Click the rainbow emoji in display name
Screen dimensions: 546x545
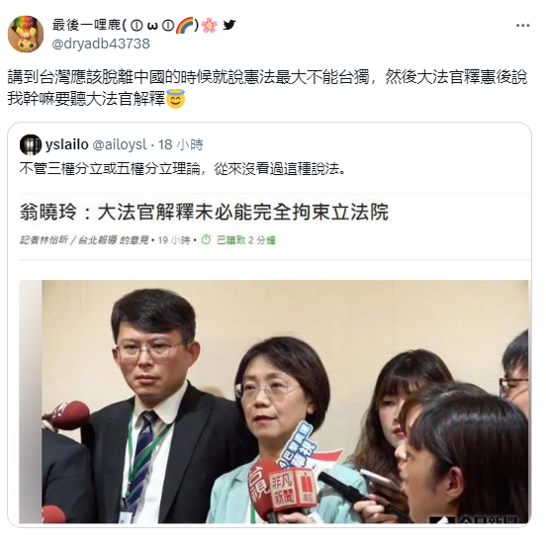coord(185,25)
